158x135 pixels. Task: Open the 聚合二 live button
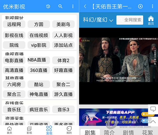[63, 84]
